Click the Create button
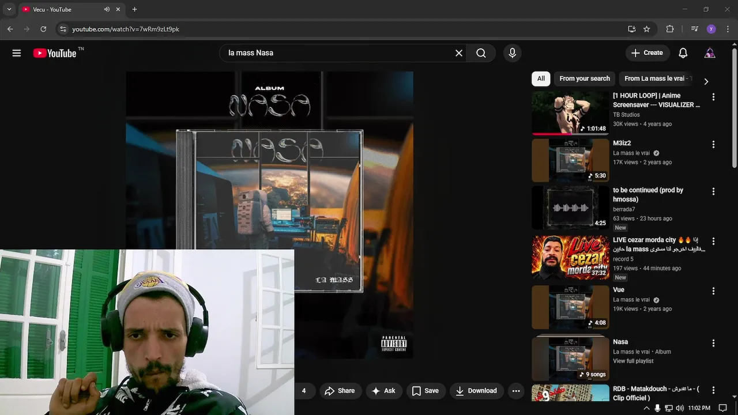738x415 pixels. coord(647,53)
